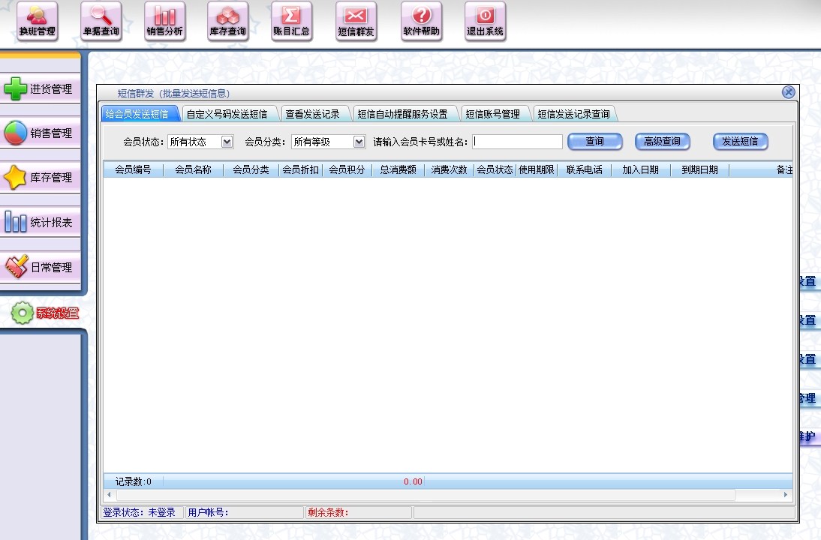Click the 高级查询 advanced search button

pos(662,142)
